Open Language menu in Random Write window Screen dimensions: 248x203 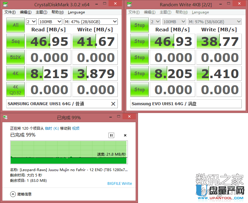pyautogui.click(x=200, y=12)
